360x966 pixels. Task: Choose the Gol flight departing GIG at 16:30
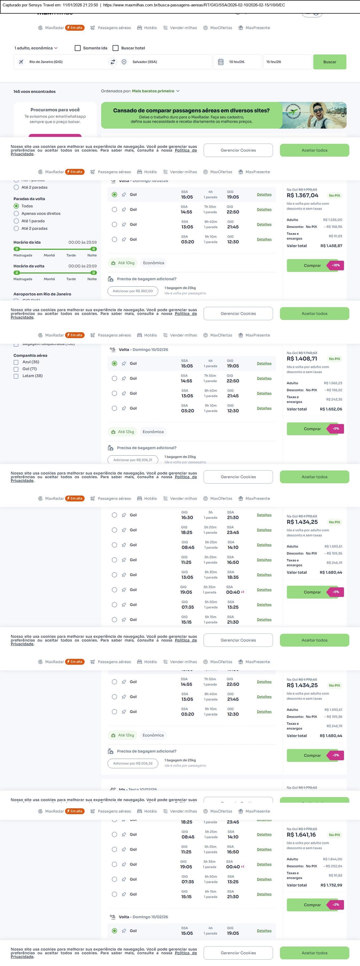click(x=114, y=515)
